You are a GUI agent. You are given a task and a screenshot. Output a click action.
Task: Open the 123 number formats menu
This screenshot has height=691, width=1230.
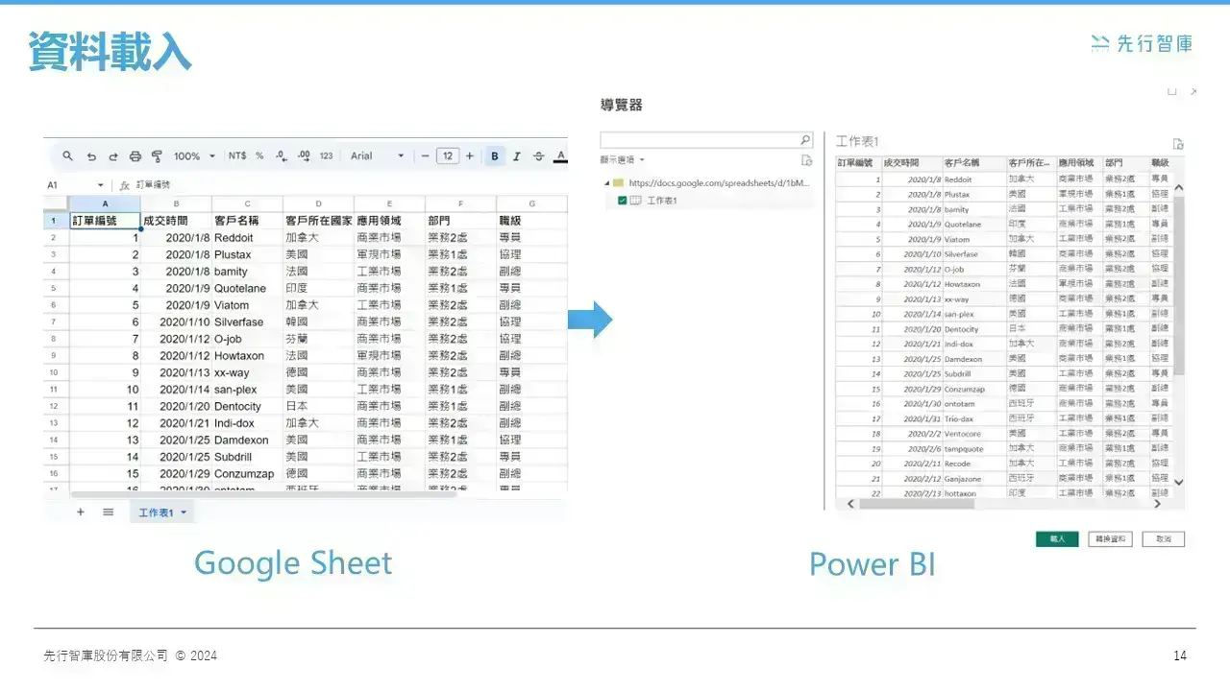tap(327, 156)
